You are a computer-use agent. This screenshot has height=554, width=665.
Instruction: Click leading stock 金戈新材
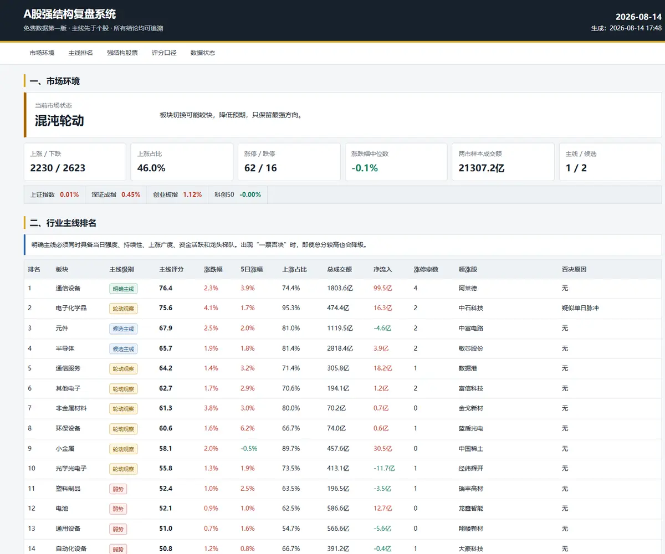point(471,408)
